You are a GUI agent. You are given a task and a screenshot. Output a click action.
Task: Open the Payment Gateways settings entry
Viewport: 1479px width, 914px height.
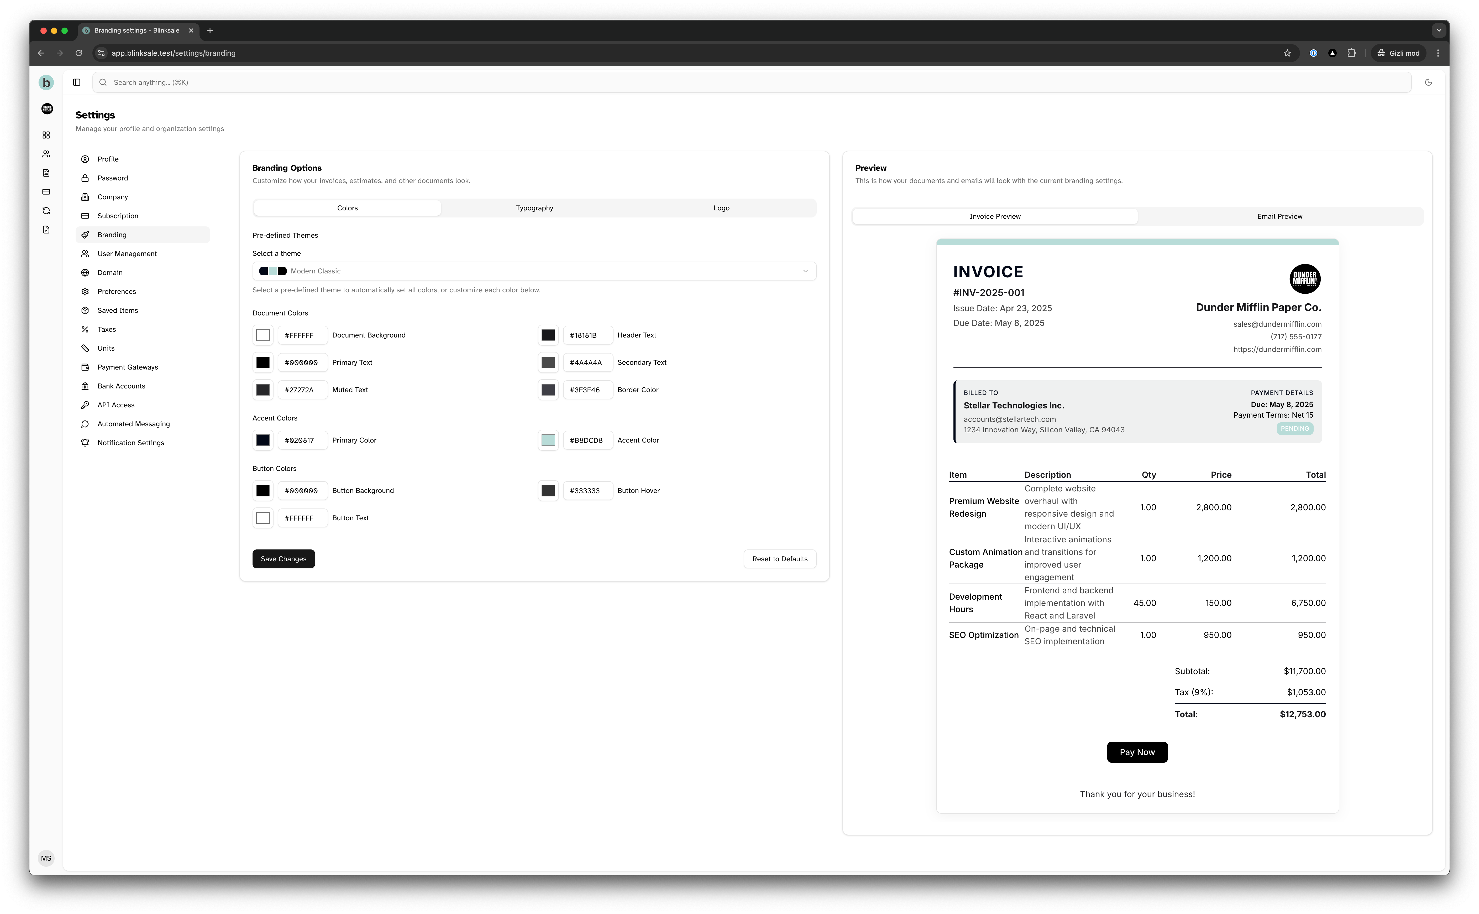coord(128,367)
